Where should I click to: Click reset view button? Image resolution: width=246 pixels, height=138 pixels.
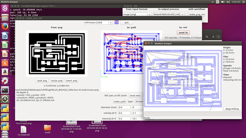135,95
